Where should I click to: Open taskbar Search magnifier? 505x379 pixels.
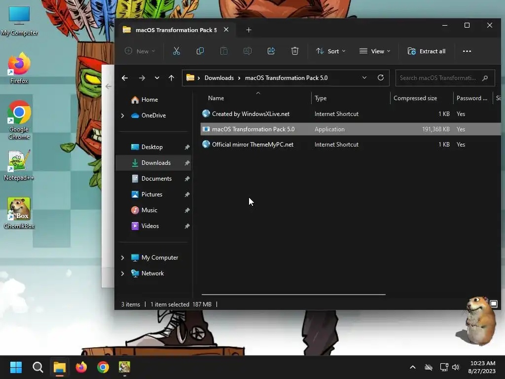(37, 367)
